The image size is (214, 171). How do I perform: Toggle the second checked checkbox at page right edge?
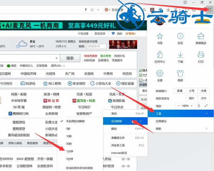tap(141, 75)
